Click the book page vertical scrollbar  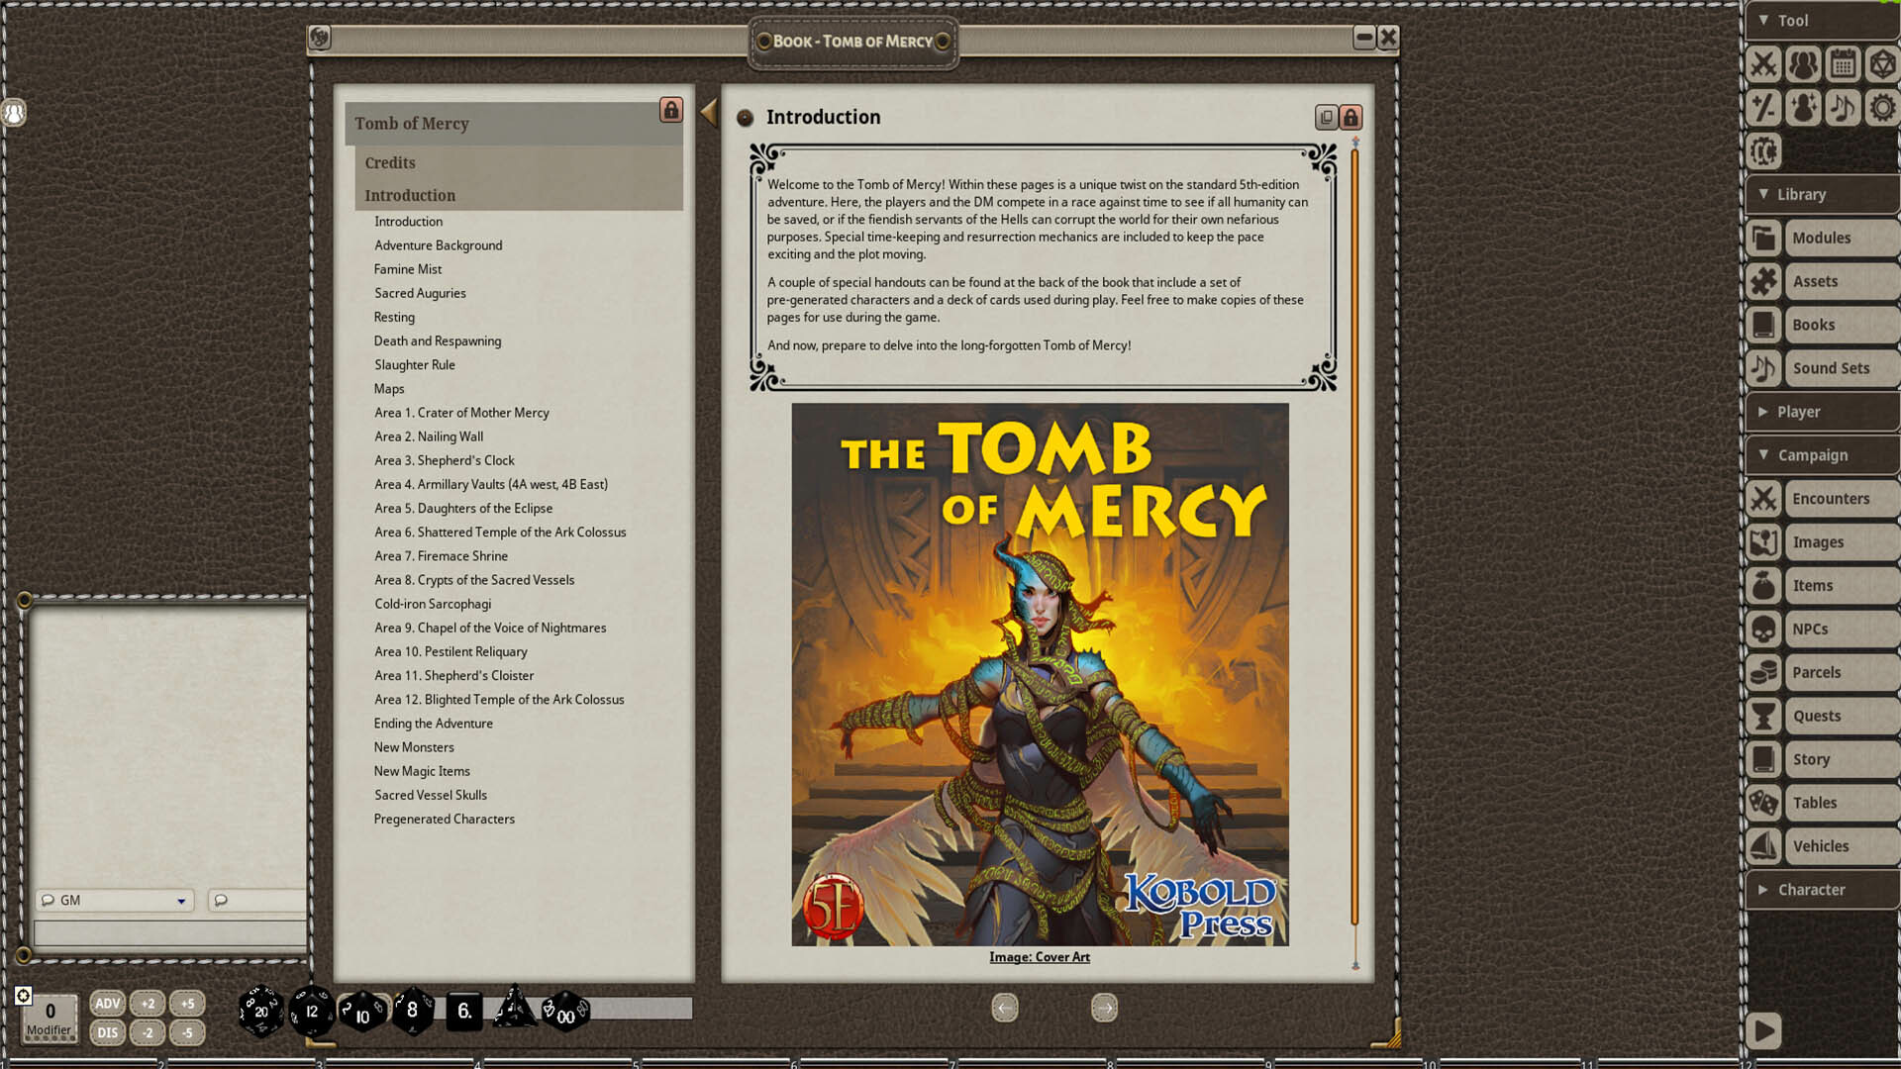coord(1354,534)
